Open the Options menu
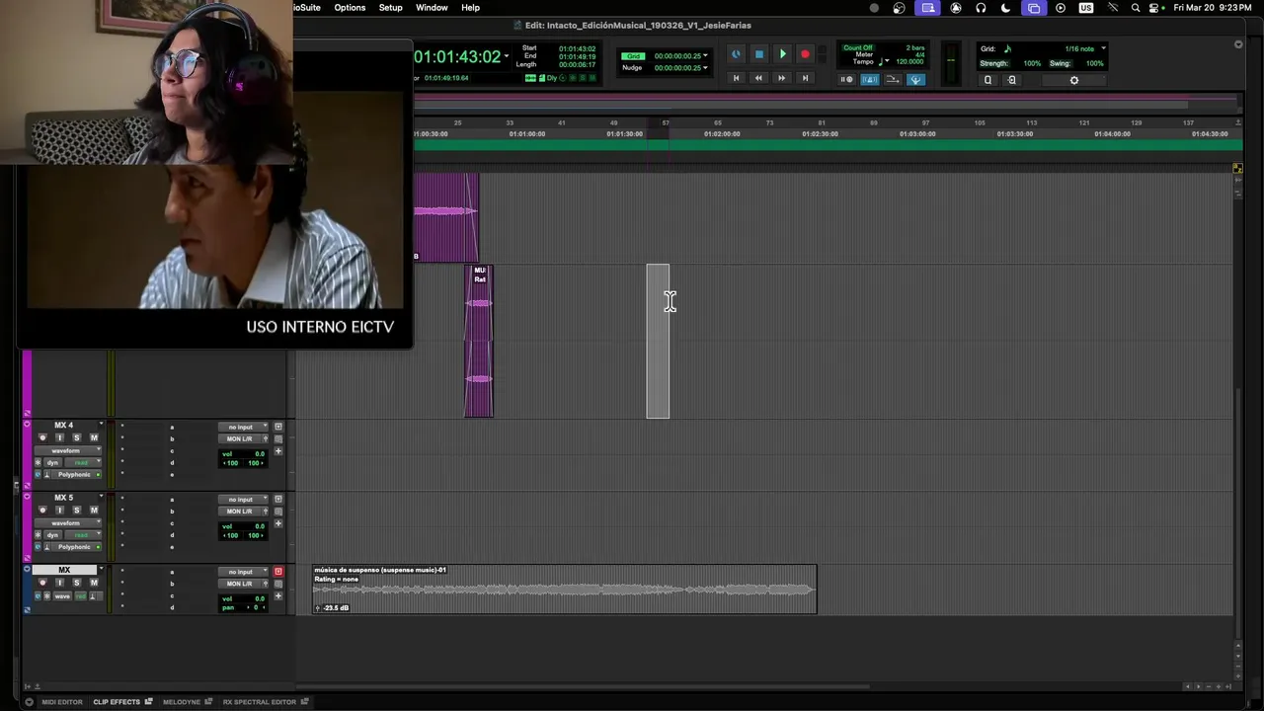The width and height of the screenshot is (1264, 711). 350,7
